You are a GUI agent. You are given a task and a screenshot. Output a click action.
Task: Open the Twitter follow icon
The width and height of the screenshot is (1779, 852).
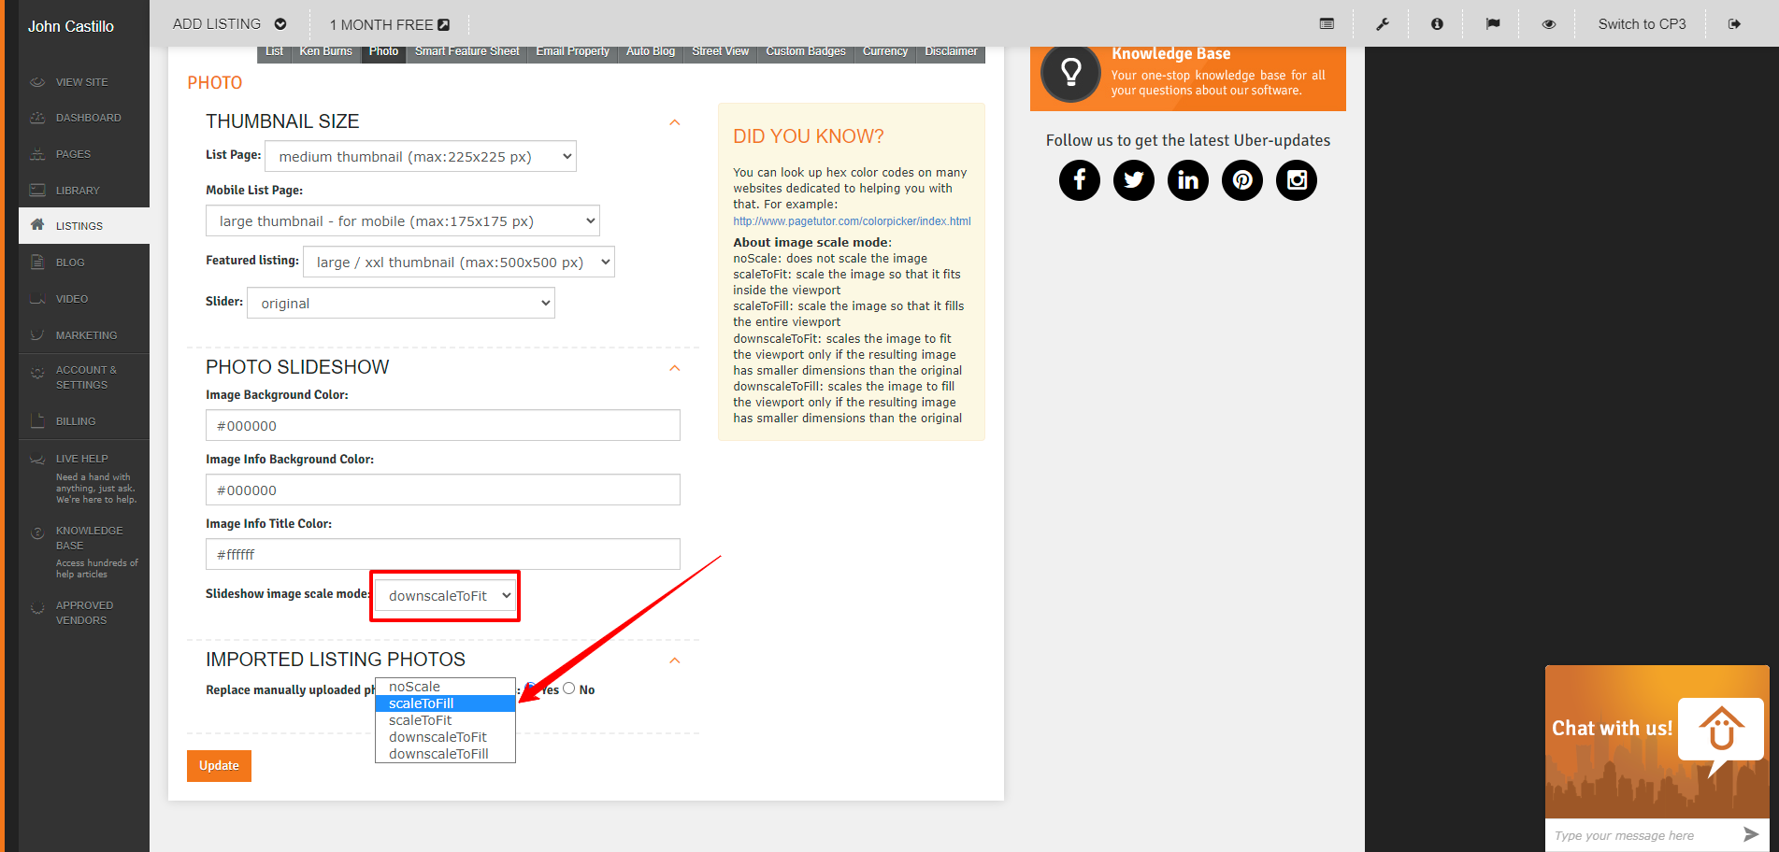pyautogui.click(x=1133, y=180)
